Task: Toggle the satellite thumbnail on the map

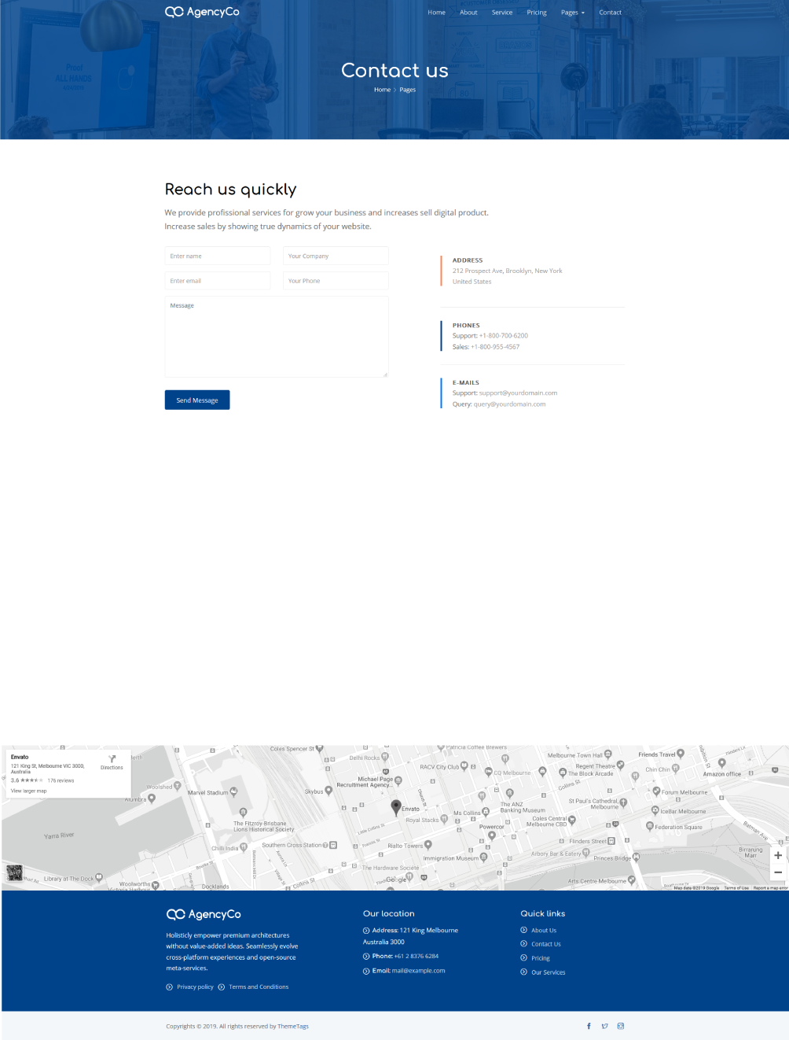Action: coord(14,872)
